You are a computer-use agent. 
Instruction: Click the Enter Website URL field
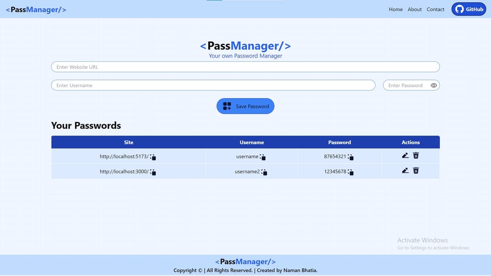pyautogui.click(x=245, y=67)
